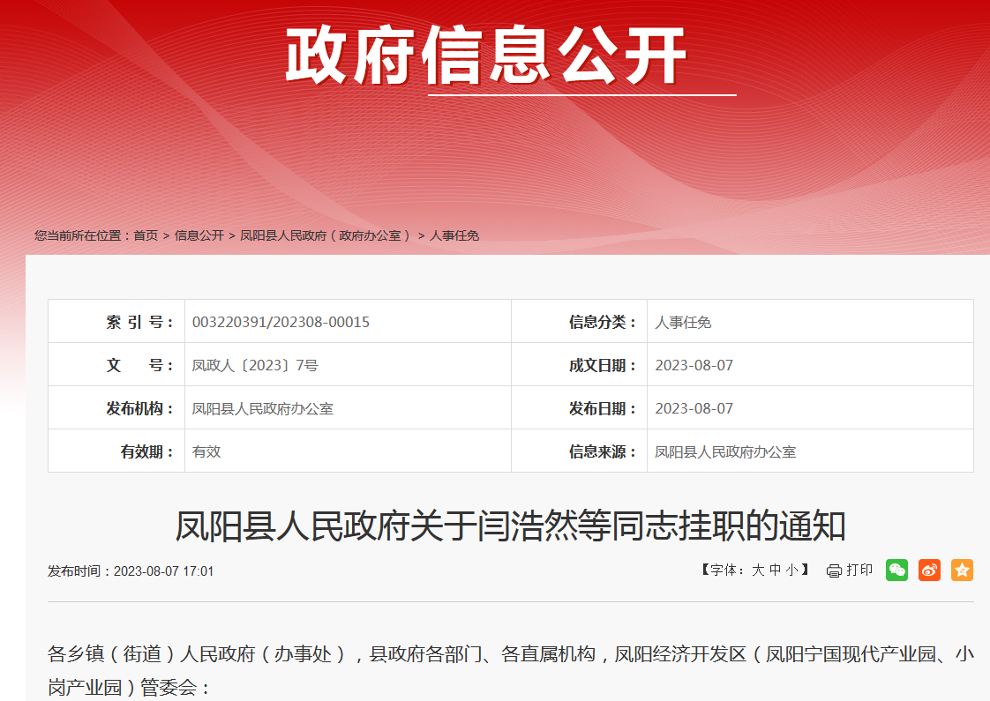Select index number 003220391/202308-00015

(x=281, y=322)
